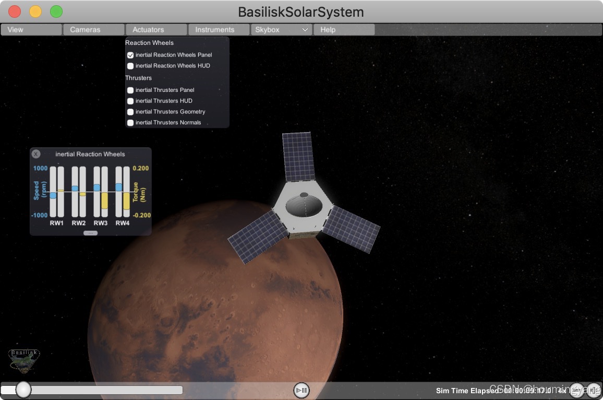Image resolution: width=603 pixels, height=400 pixels.
Task: Click the play/pause simulation button
Action: point(302,391)
